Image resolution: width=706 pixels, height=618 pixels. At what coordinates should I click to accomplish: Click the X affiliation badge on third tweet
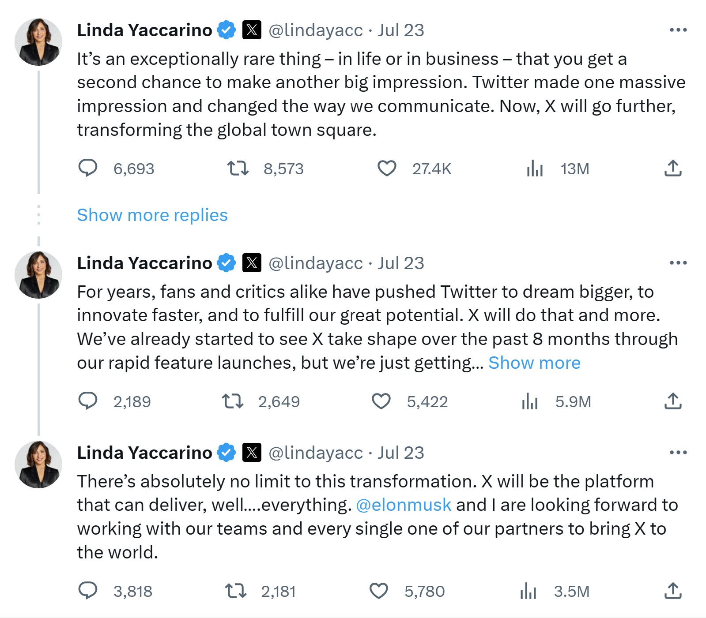[x=252, y=453]
